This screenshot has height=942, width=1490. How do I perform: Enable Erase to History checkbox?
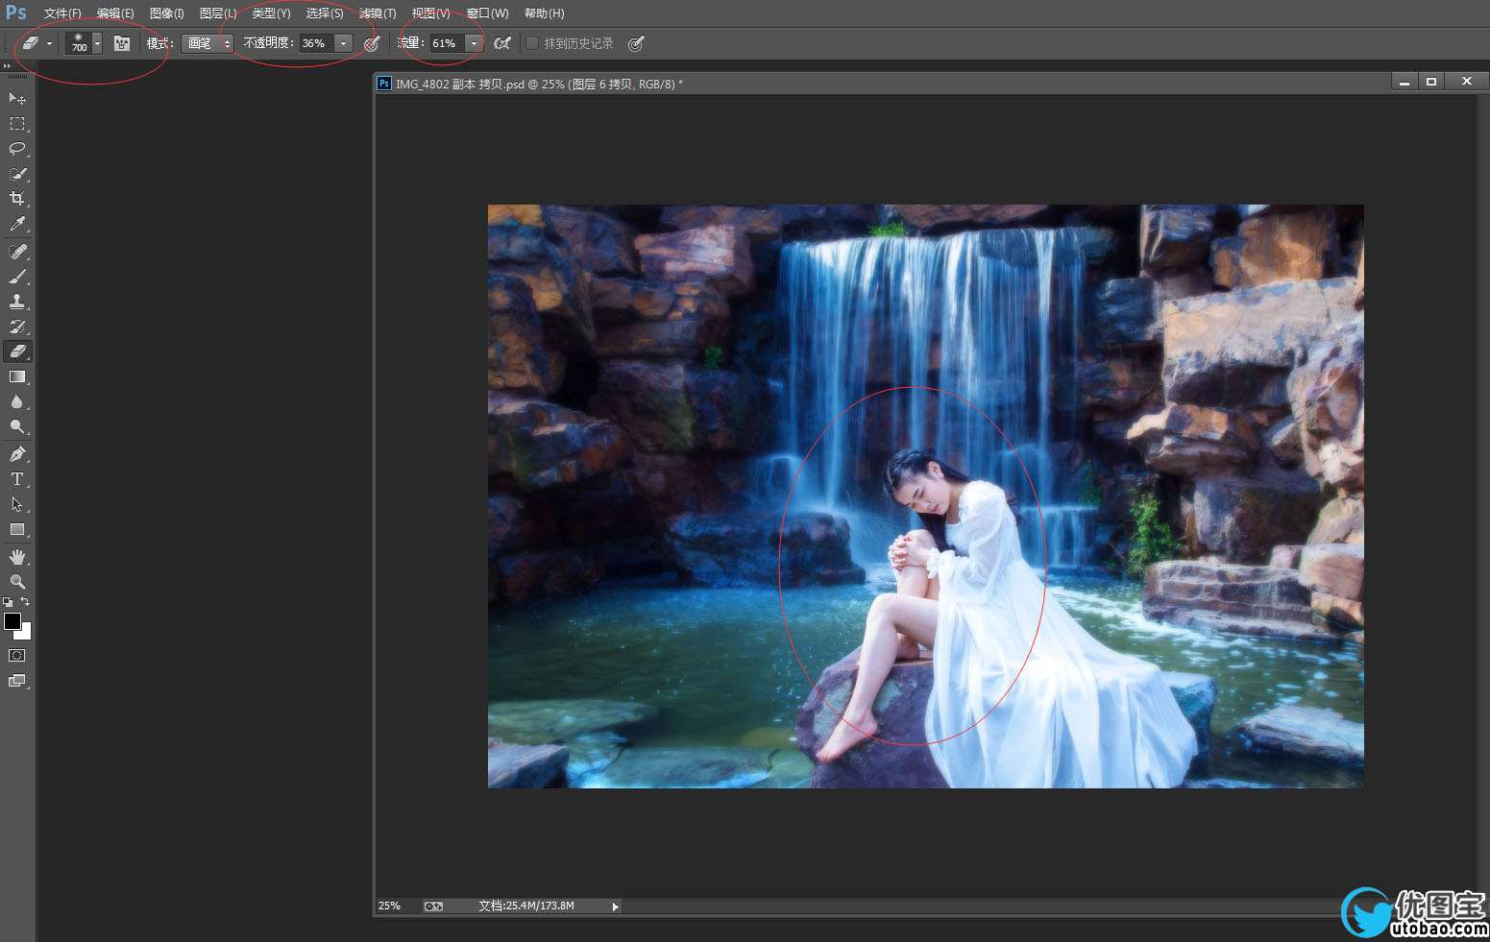click(532, 43)
